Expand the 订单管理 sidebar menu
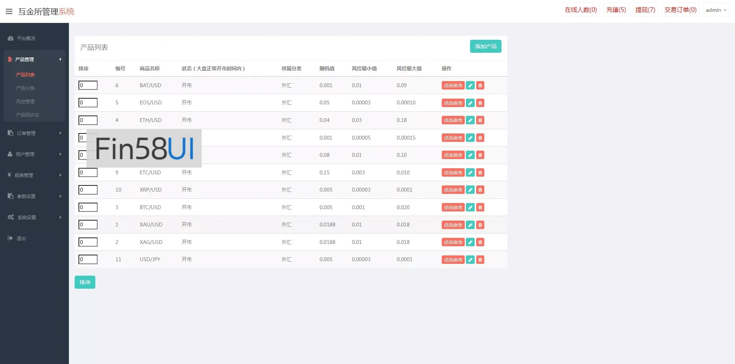Screen dimensions: 735x364 tap(34, 133)
